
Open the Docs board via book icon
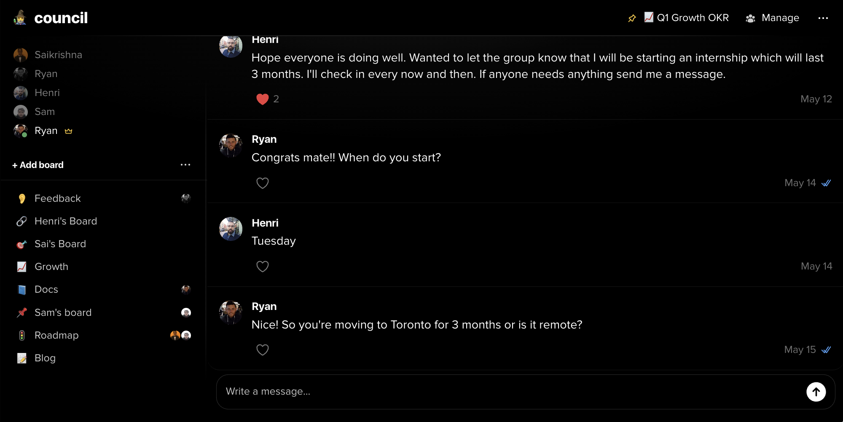[22, 289]
